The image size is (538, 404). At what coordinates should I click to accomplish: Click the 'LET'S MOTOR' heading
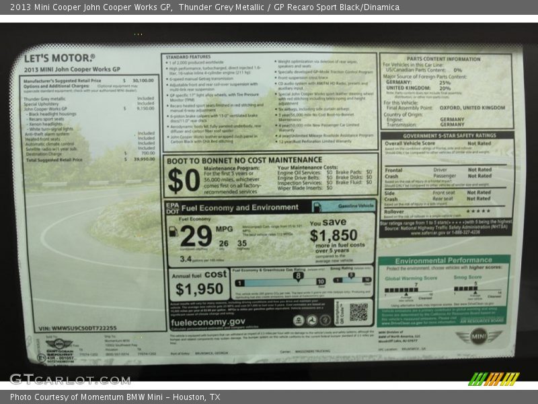(x=59, y=58)
